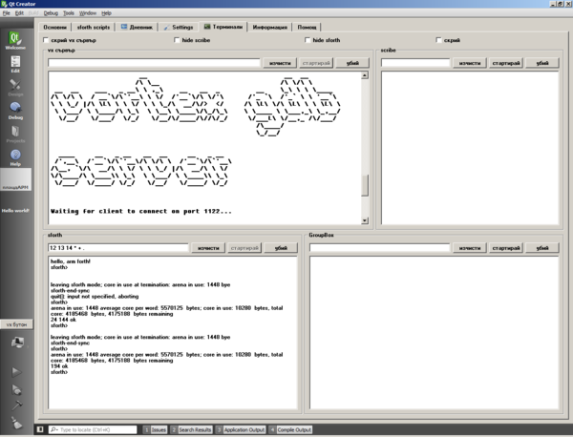Open the Issues output pane

point(156,429)
